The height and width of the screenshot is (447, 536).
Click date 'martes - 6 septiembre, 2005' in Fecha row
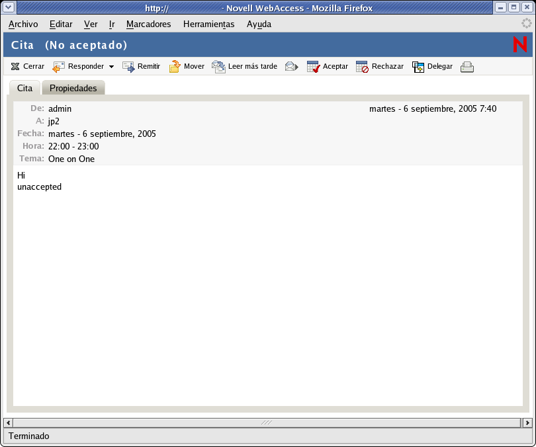point(102,134)
